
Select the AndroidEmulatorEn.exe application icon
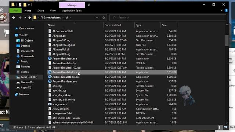pyautogui.click(x=50, y=72)
